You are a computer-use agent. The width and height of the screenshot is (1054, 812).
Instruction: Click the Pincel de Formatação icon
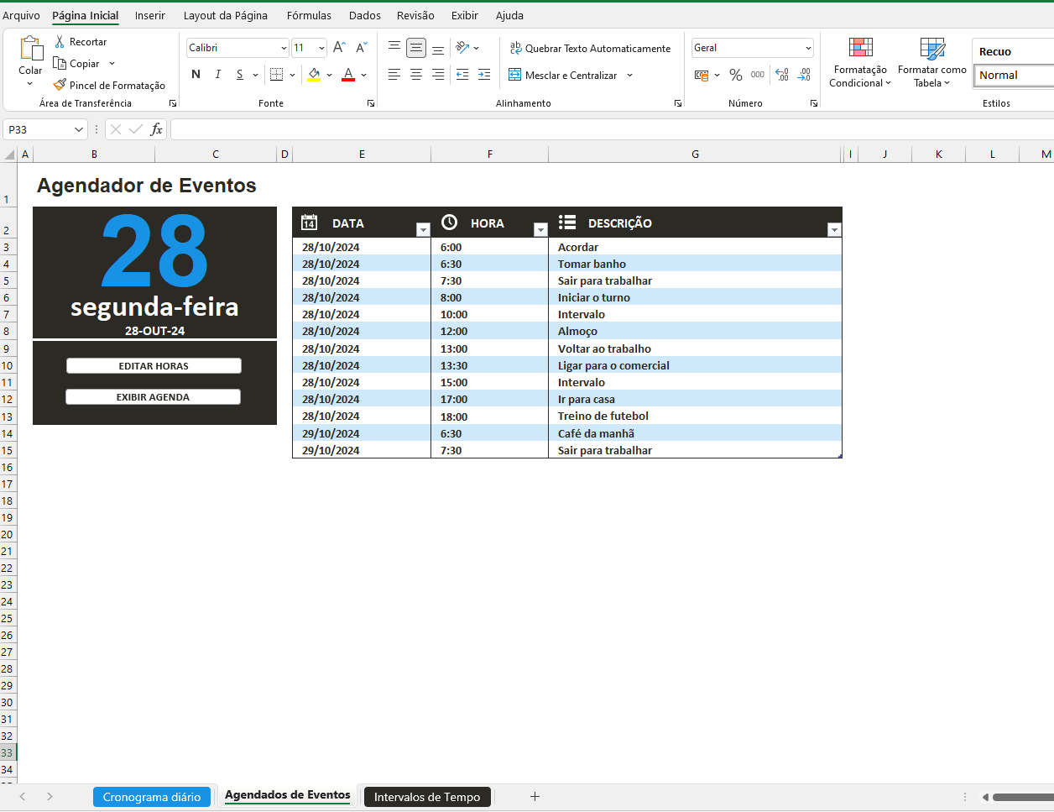tap(60, 85)
